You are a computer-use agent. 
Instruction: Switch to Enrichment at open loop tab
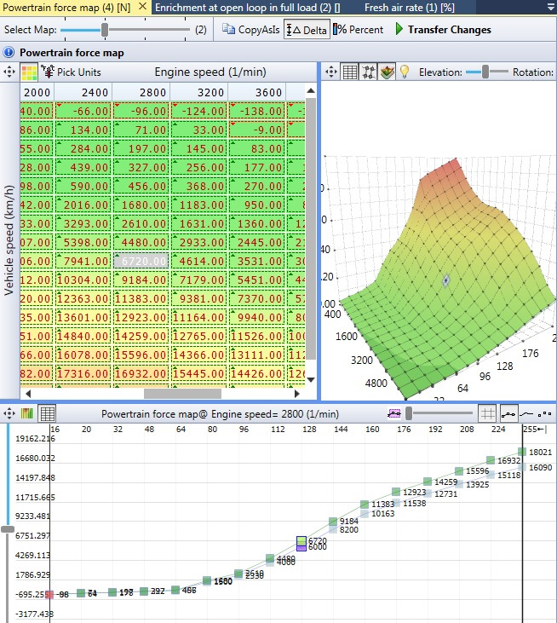[x=245, y=7]
